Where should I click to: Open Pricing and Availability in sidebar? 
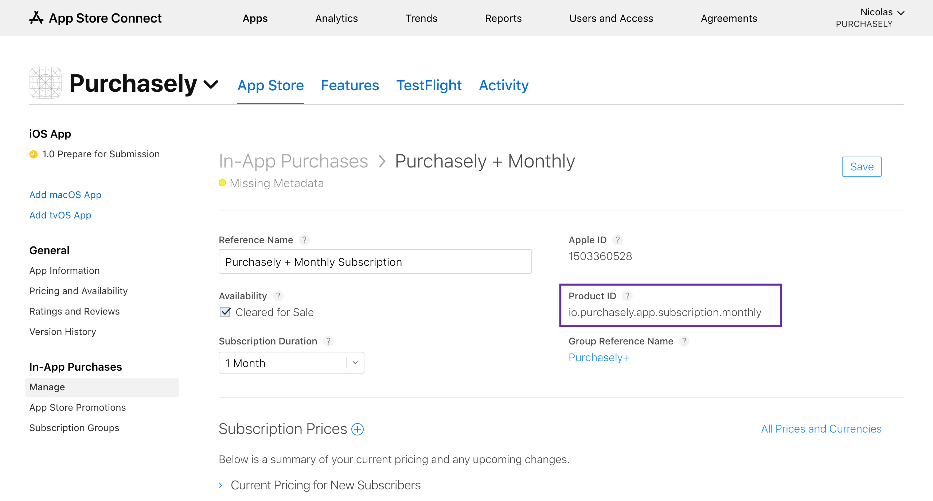pos(78,291)
